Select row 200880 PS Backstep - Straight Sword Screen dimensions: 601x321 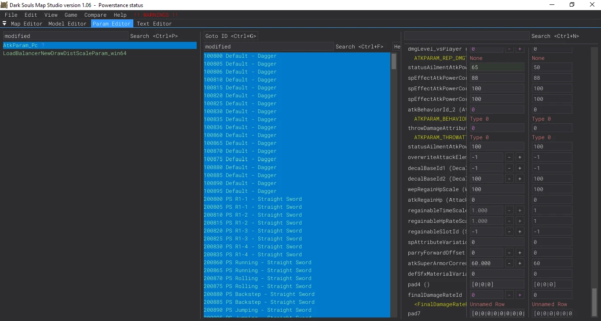click(x=297, y=294)
